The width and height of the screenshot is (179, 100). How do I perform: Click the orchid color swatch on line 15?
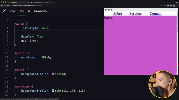point(53,74)
